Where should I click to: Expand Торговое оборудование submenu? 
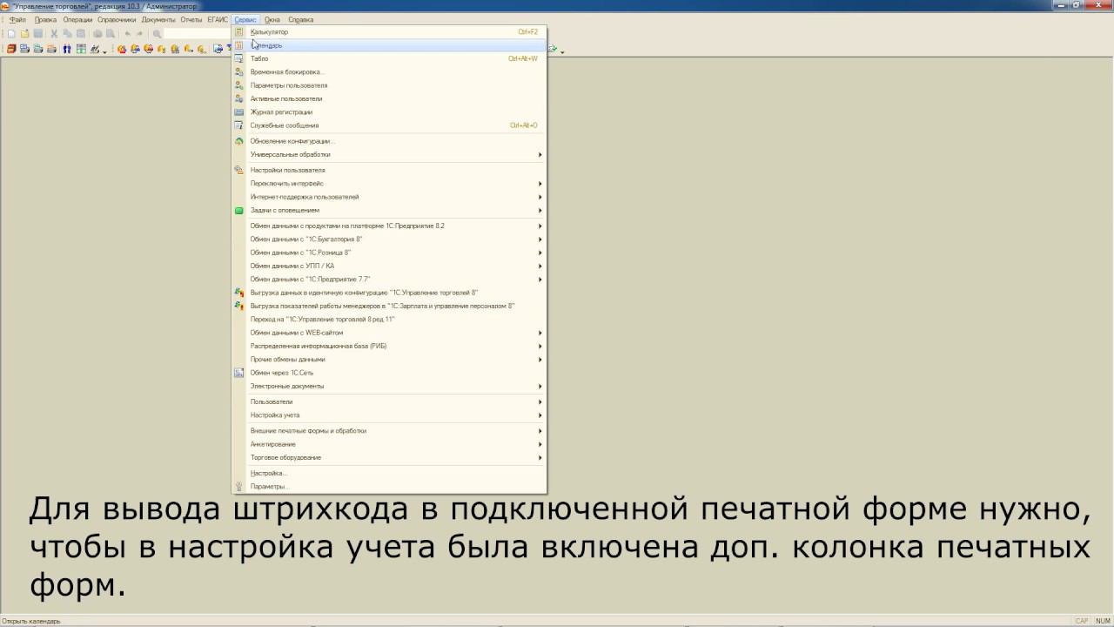(x=389, y=457)
